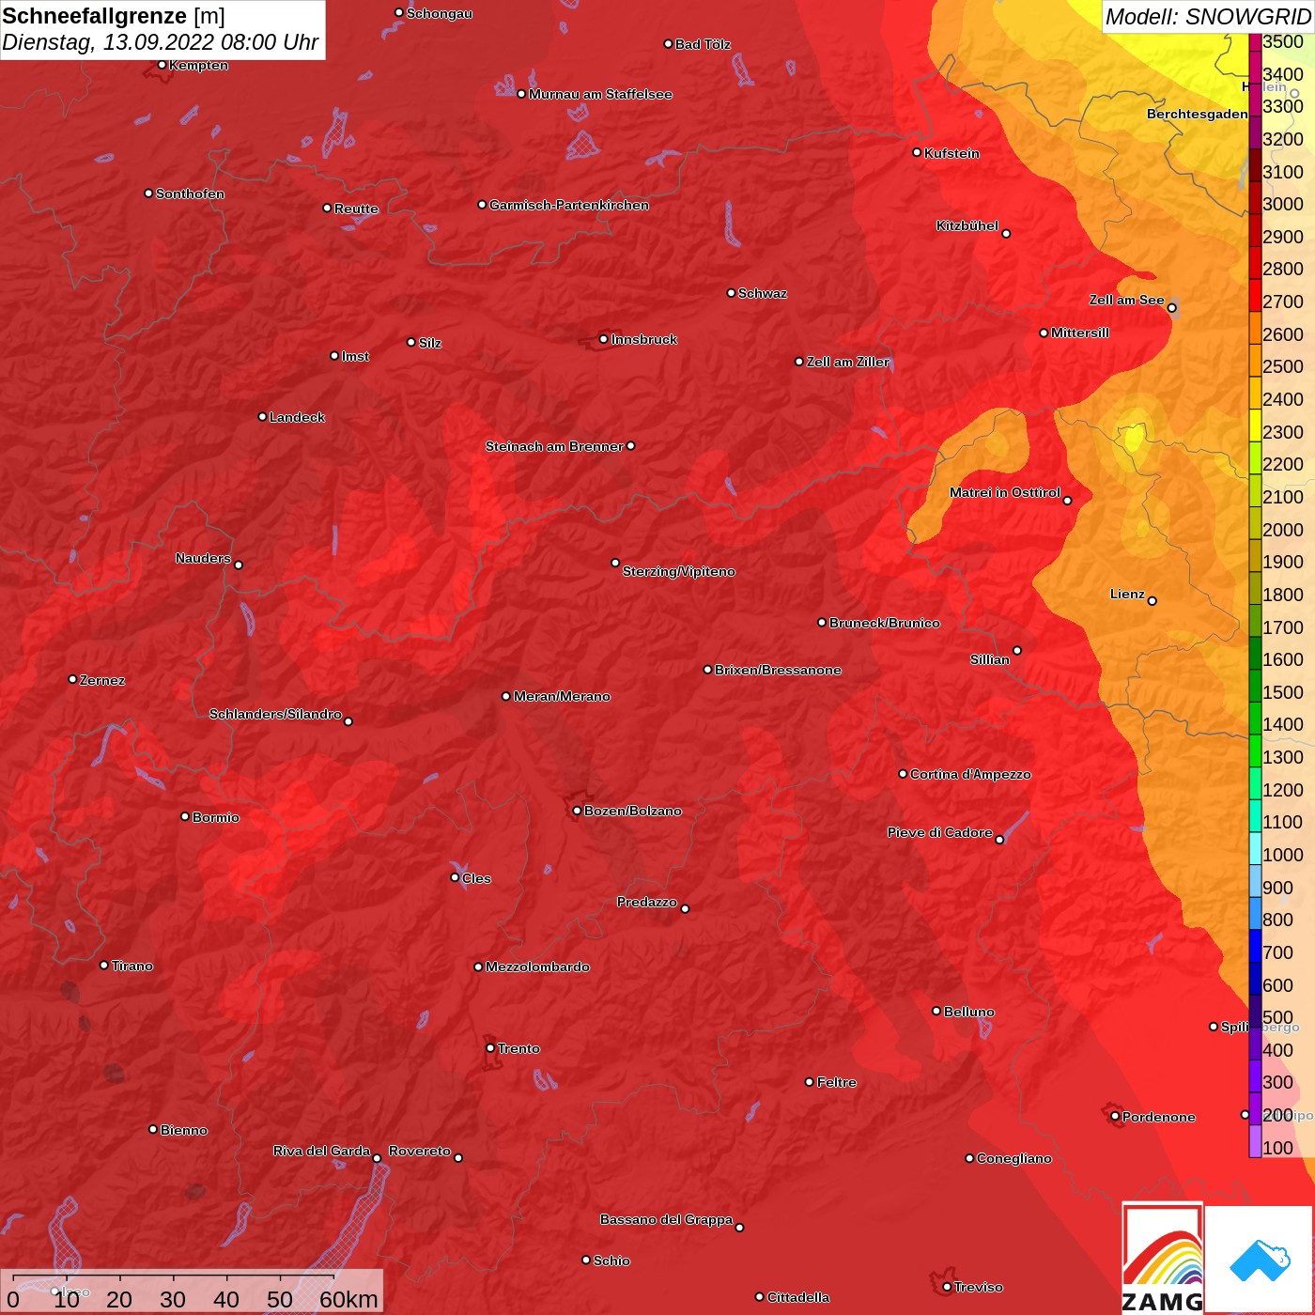Image resolution: width=1315 pixels, height=1315 pixels.
Task: Click the date Dienstag, 13.09.2022 08:00 Uhr
Action: [161, 42]
